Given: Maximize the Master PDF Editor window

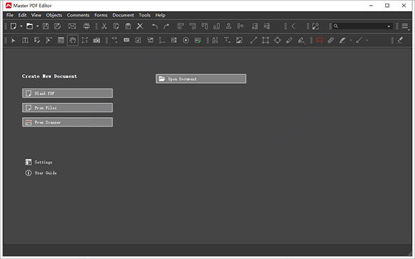Looking at the screenshot, I should (387, 6).
